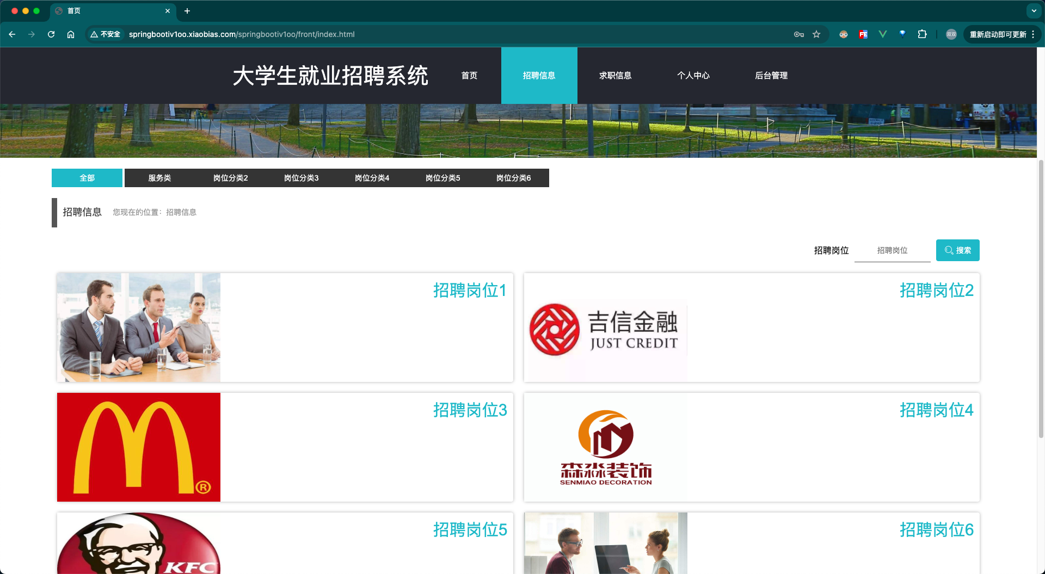Image resolution: width=1045 pixels, height=574 pixels.
Task: Click the page vertical scrollbar
Action: pos(1041,298)
